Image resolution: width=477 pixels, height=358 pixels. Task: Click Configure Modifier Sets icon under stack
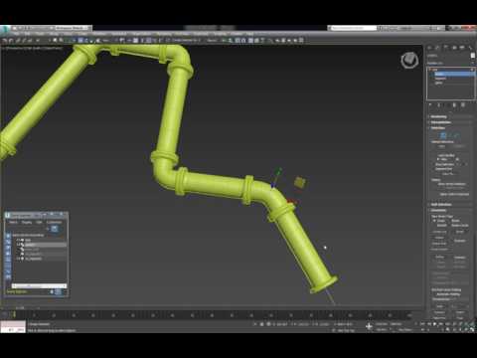point(463,104)
